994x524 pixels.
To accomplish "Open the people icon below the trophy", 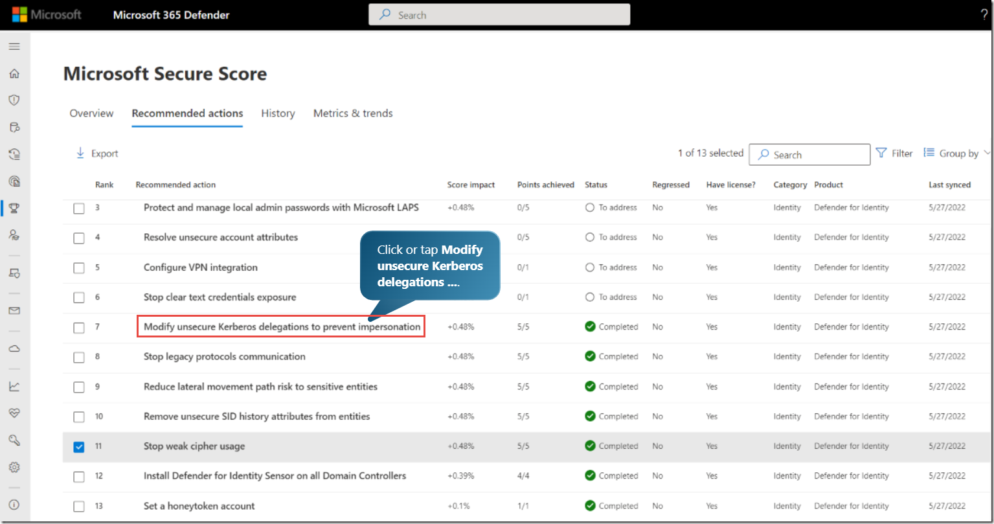I will point(14,234).
